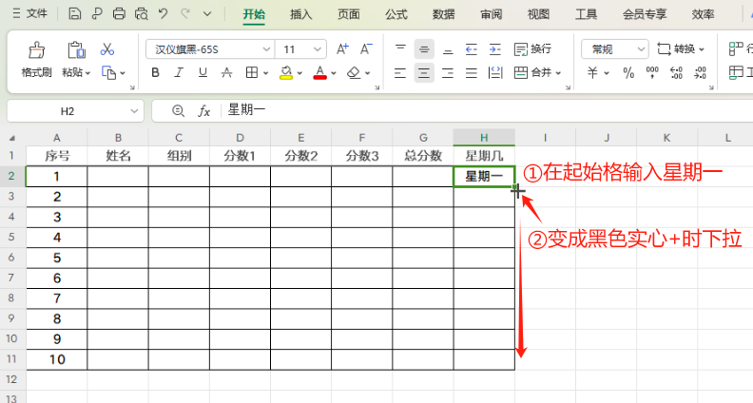Toggle Bold formatting

[155, 72]
